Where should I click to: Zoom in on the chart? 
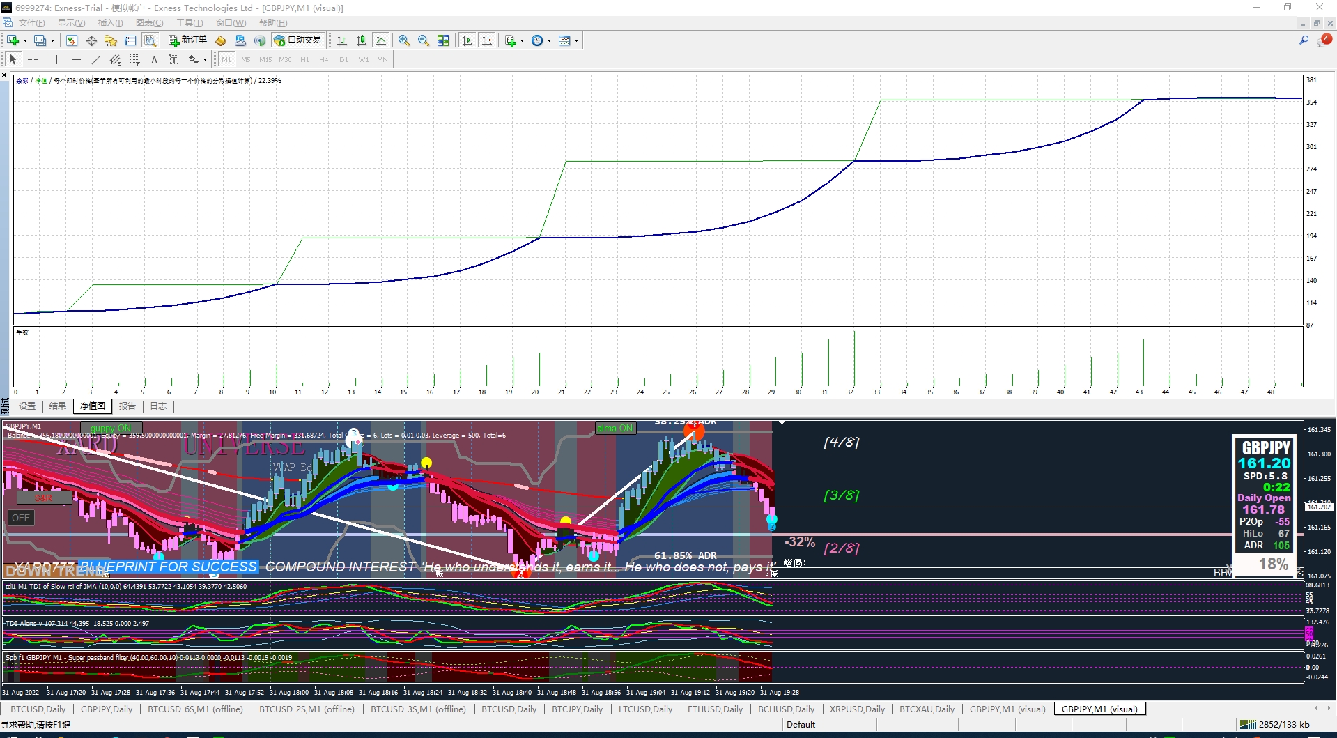pyautogui.click(x=404, y=40)
